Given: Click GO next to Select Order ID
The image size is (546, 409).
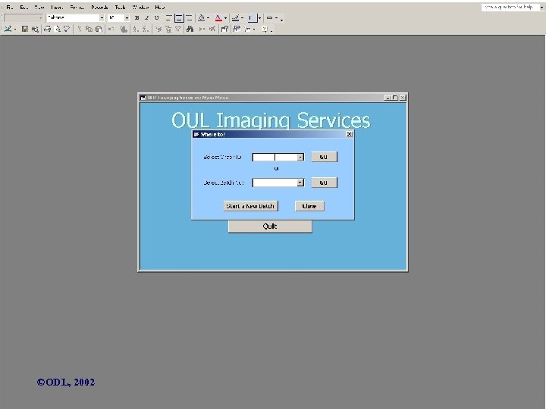Looking at the screenshot, I should click(324, 157).
